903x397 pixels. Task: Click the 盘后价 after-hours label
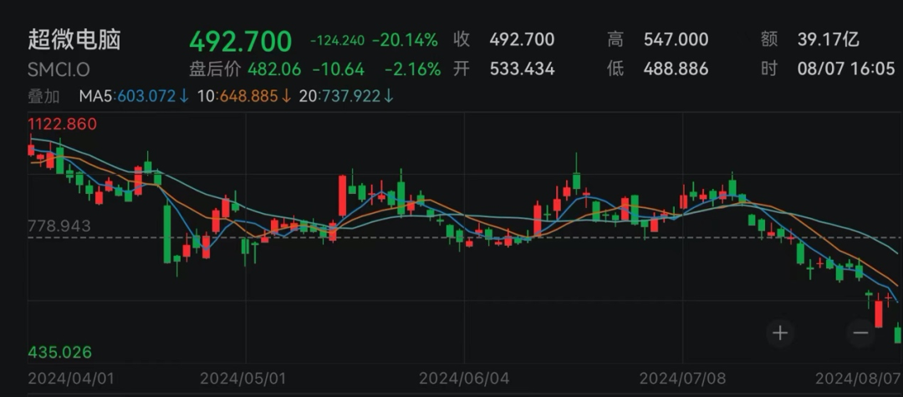216,69
